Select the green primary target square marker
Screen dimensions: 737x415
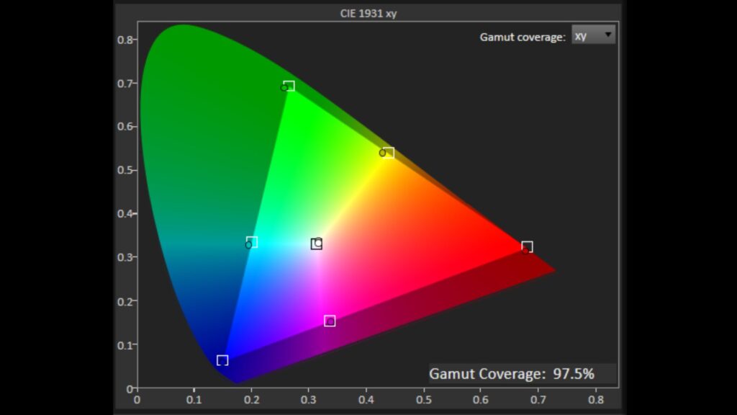pos(289,86)
